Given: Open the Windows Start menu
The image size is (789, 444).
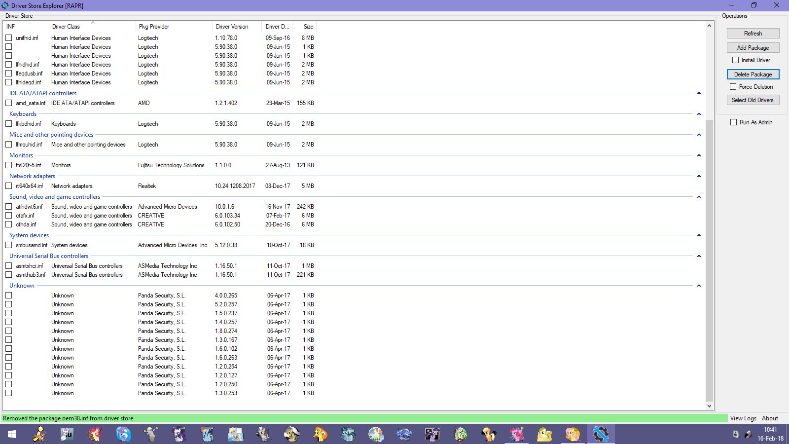Looking at the screenshot, I should click(x=12, y=434).
